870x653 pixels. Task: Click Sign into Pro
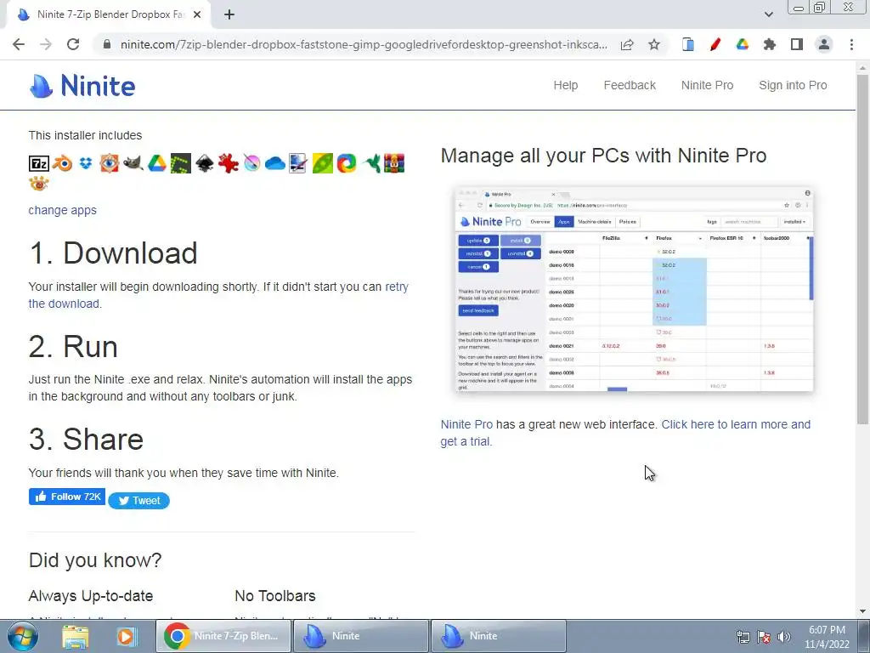coord(793,85)
